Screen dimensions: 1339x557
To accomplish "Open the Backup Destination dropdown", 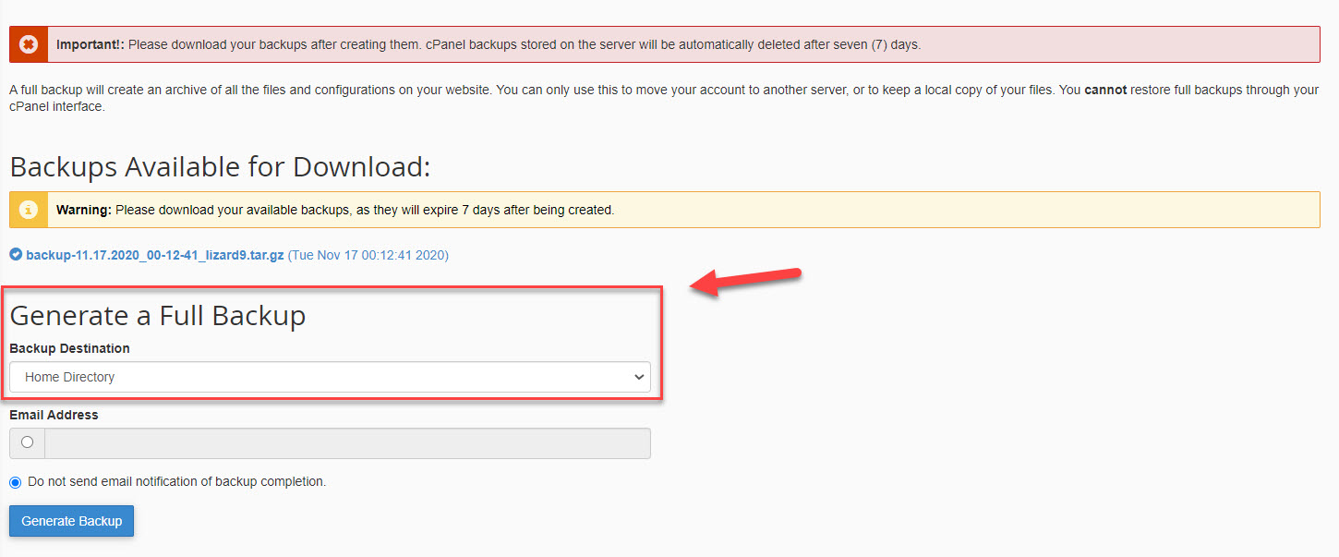I will [x=330, y=377].
